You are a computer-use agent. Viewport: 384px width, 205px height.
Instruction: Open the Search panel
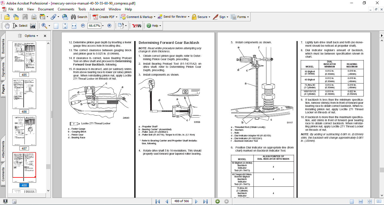click(78, 17)
